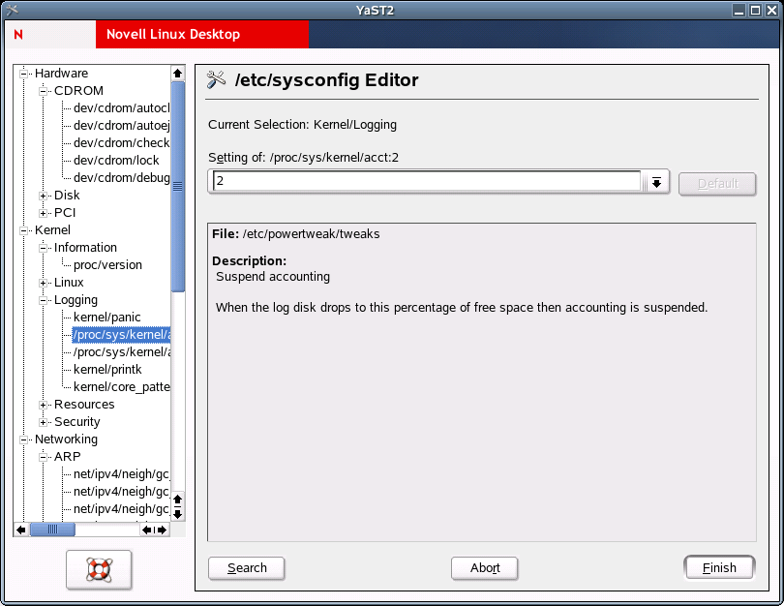Select the highlighted /proc/sys/kernel entry
This screenshot has width=784, height=606.
(x=122, y=335)
